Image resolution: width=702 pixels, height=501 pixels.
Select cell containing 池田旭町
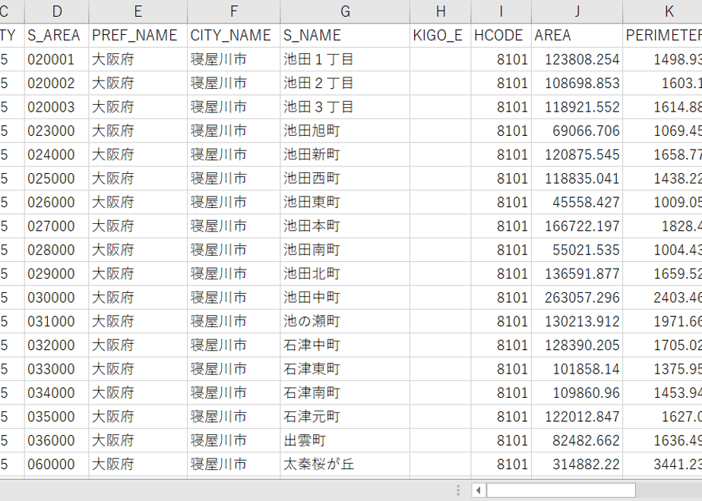click(x=345, y=131)
